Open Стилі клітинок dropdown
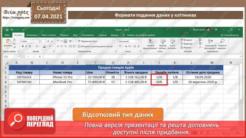 [172, 44]
